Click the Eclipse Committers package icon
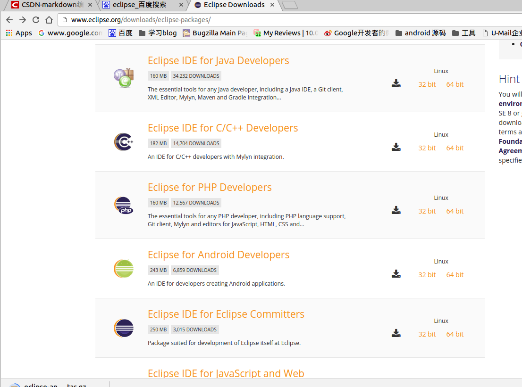 [x=124, y=328]
